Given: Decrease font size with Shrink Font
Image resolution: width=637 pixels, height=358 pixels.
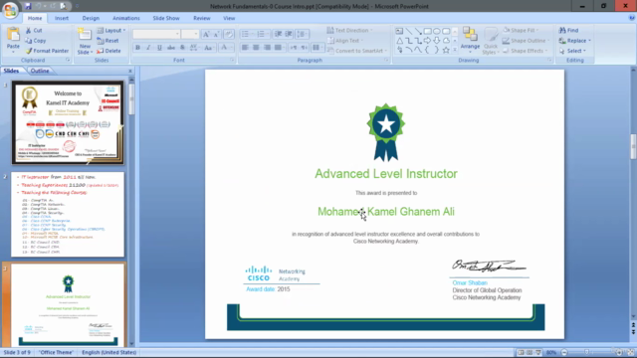Looking at the screenshot, I should point(216,34).
